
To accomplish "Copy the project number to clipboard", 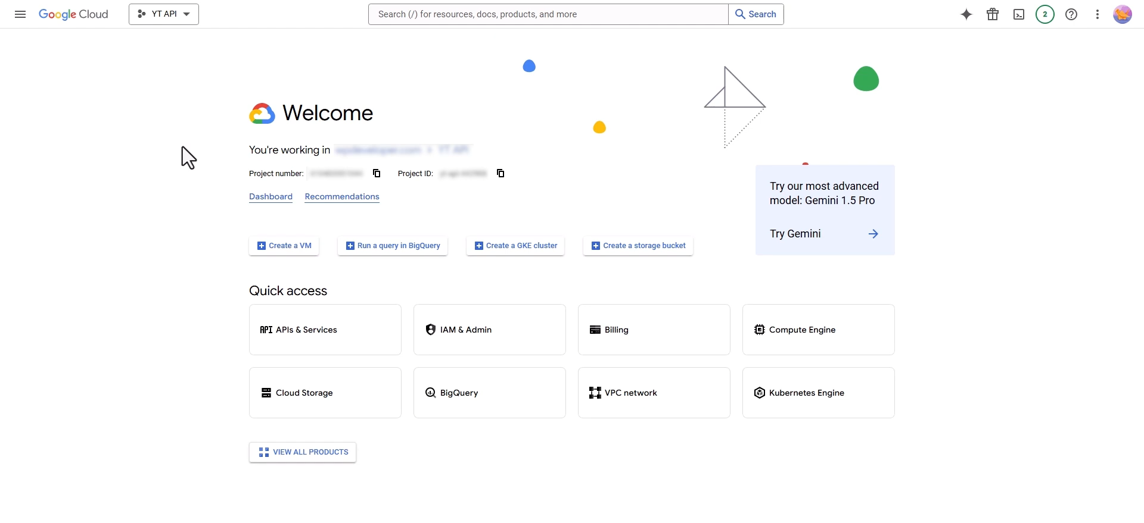I will (x=377, y=173).
